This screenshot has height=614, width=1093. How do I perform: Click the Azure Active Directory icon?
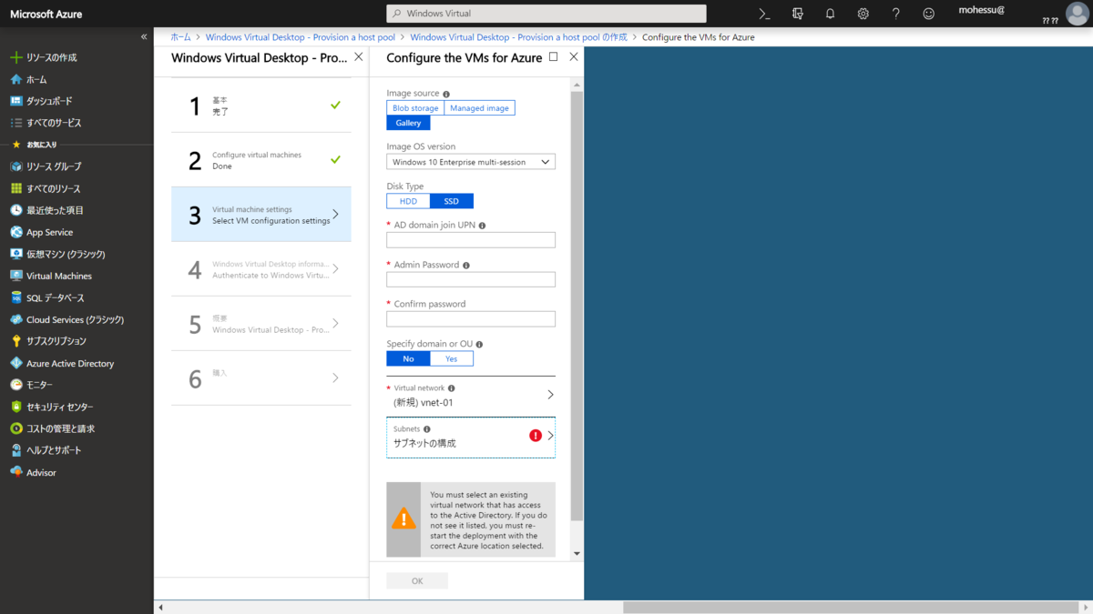15,363
